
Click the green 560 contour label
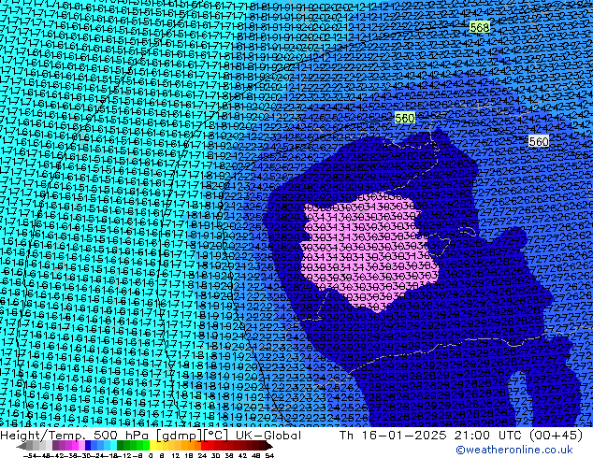tap(405, 118)
